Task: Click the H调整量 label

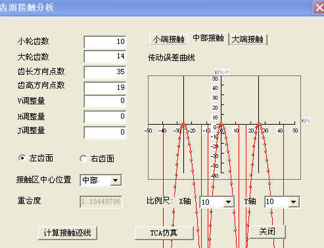Action: coord(31,117)
